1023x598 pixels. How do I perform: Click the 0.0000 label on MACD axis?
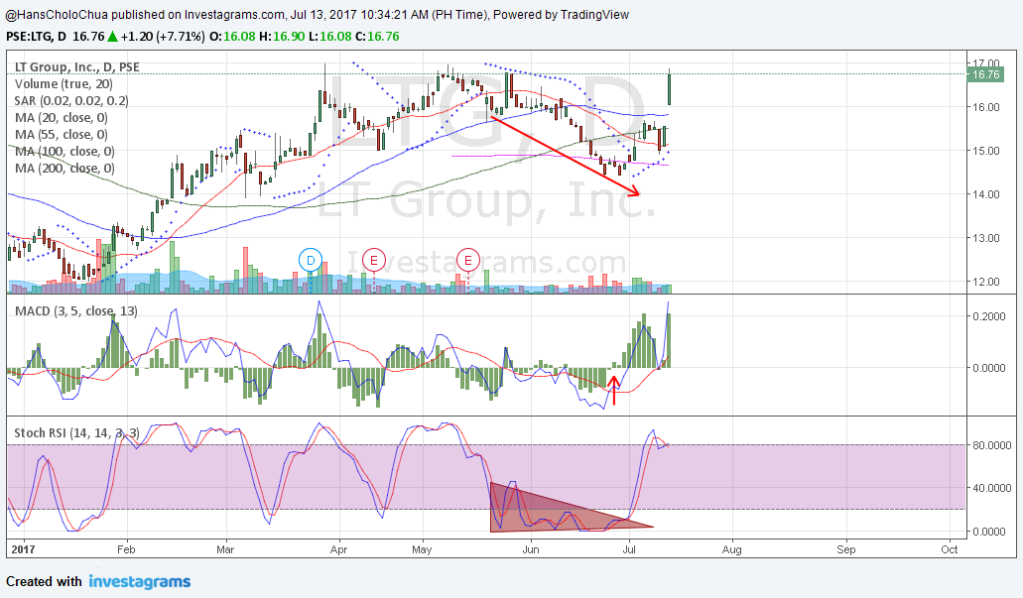tap(989, 368)
